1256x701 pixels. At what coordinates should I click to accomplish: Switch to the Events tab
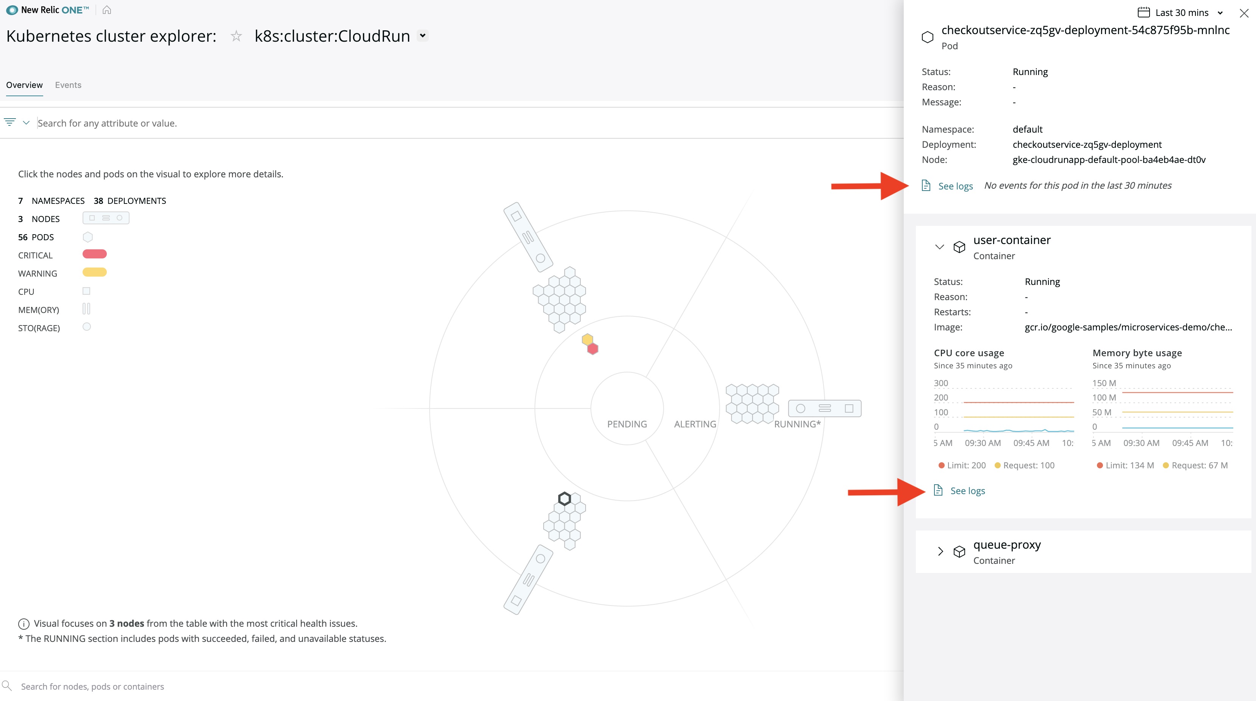[x=68, y=85]
